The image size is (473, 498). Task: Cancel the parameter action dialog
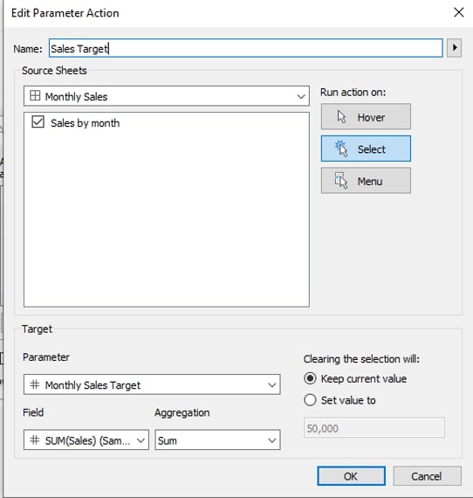(427, 476)
